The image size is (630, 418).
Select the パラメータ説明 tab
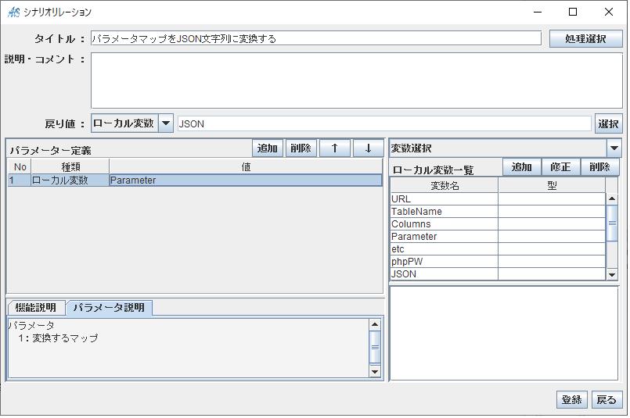(109, 308)
